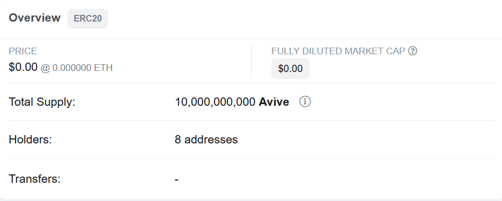This screenshot has height=201, width=502.
Task: Click the Total Supply label
Action: click(42, 102)
